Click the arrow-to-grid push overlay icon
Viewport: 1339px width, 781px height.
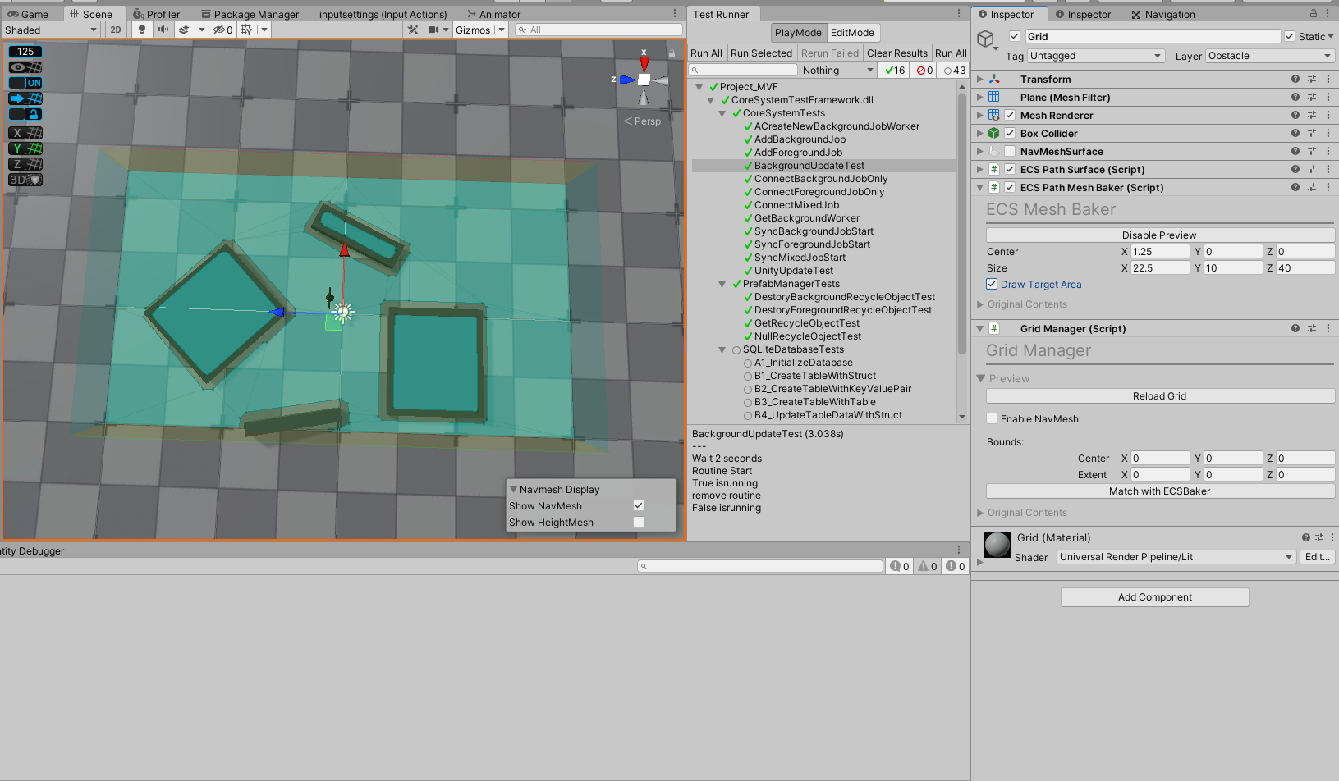[25, 98]
